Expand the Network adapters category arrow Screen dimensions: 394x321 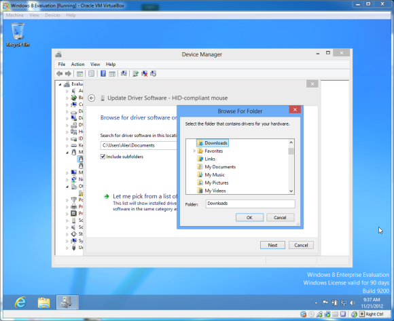[x=67, y=180]
